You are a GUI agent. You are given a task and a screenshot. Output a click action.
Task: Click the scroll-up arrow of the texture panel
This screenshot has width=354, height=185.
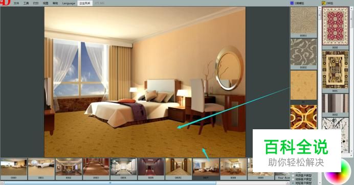(320, 8)
